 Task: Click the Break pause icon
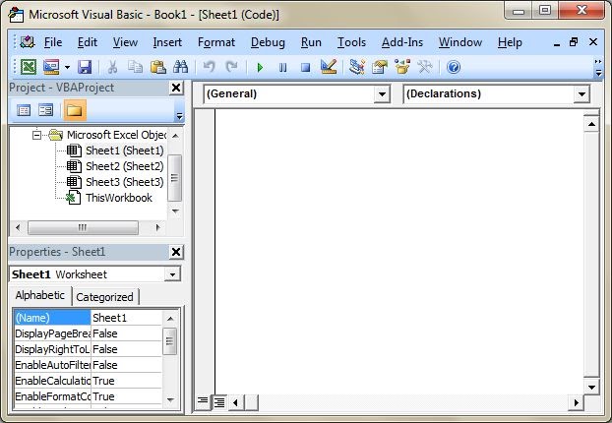pos(283,68)
